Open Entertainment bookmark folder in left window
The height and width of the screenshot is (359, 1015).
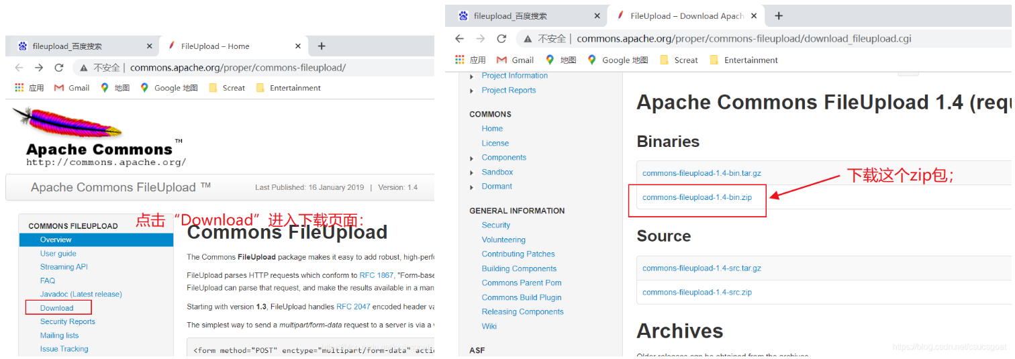(x=288, y=88)
